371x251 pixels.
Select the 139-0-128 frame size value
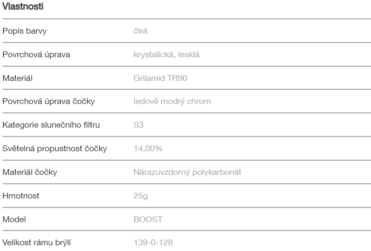point(153,243)
